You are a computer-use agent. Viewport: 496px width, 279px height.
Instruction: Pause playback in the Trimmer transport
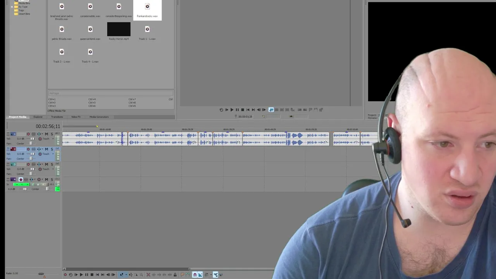237,110
